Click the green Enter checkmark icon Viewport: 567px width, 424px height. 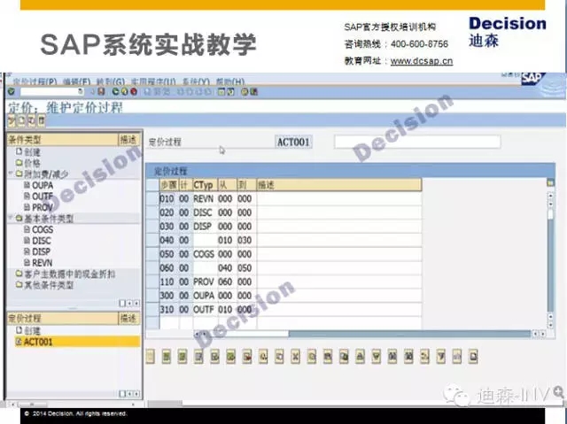pos(12,92)
